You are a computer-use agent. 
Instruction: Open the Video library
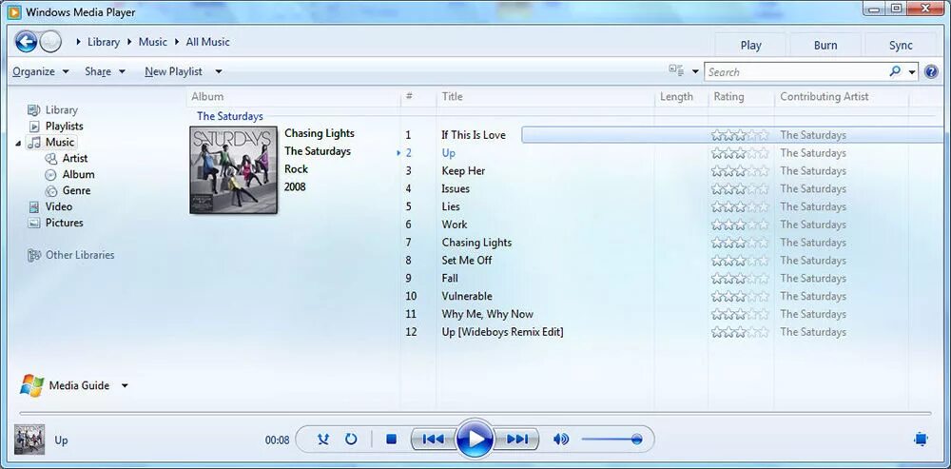(58, 206)
